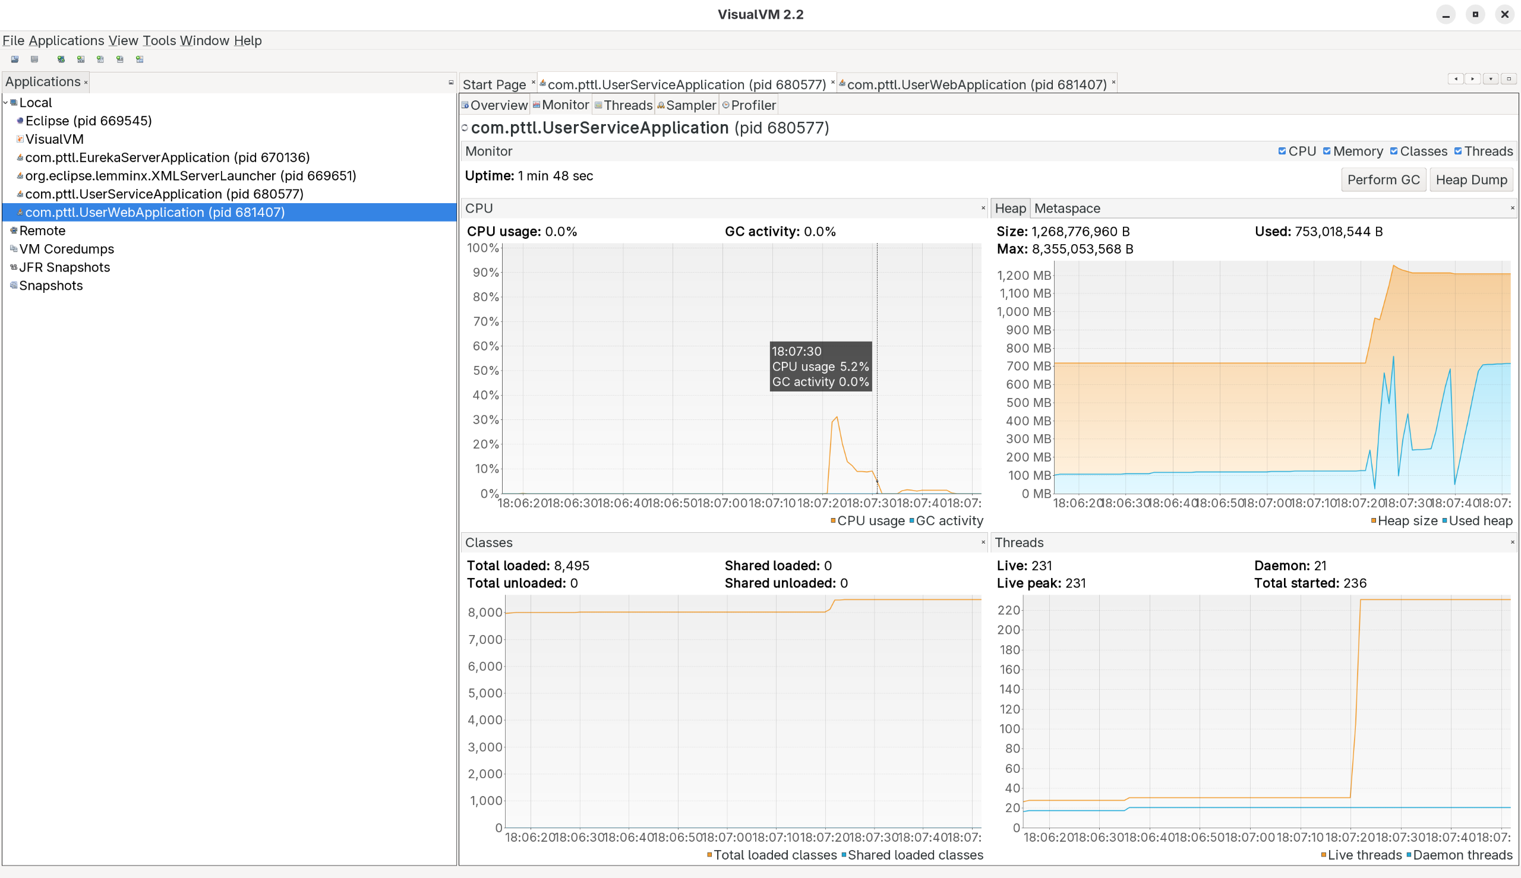Viewport: 1521px width, 878px height.
Task: Click the Heap Dump button
Action: (x=1471, y=180)
